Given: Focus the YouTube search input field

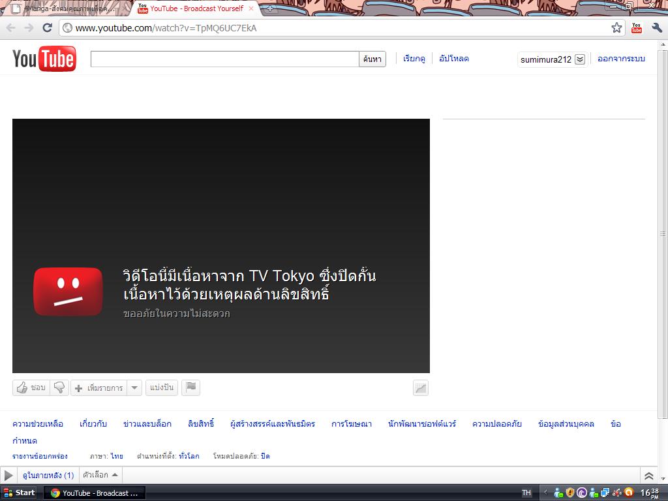Looking at the screenshot, I should point(225,59).
